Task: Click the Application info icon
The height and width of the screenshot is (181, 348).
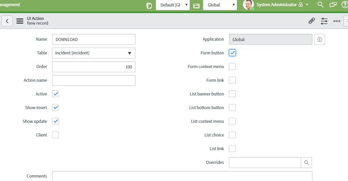Action: click(320, 39)
